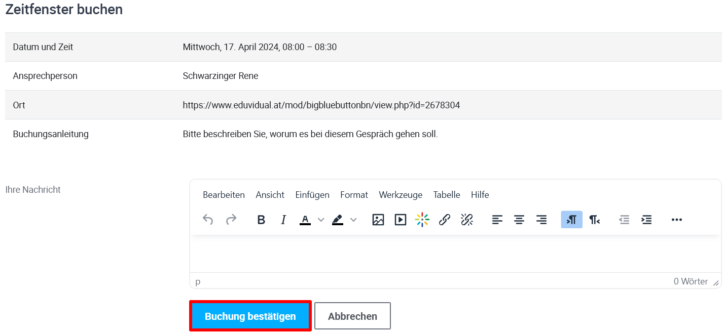
Task: Toggle italic text formatting
Action: (x=283, y=220)
